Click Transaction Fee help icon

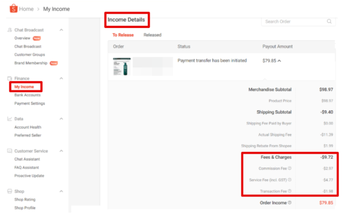[290, 191]
